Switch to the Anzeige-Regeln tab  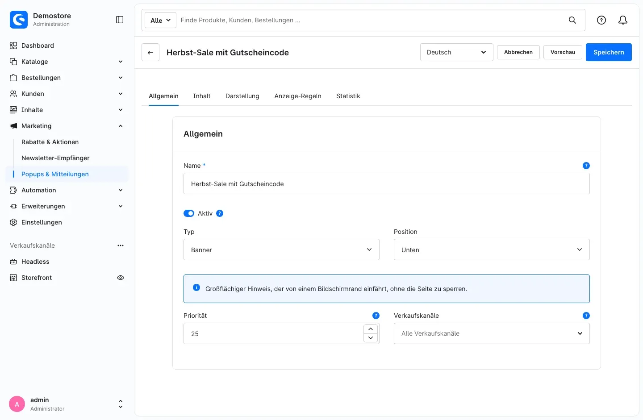pos(298,96)
